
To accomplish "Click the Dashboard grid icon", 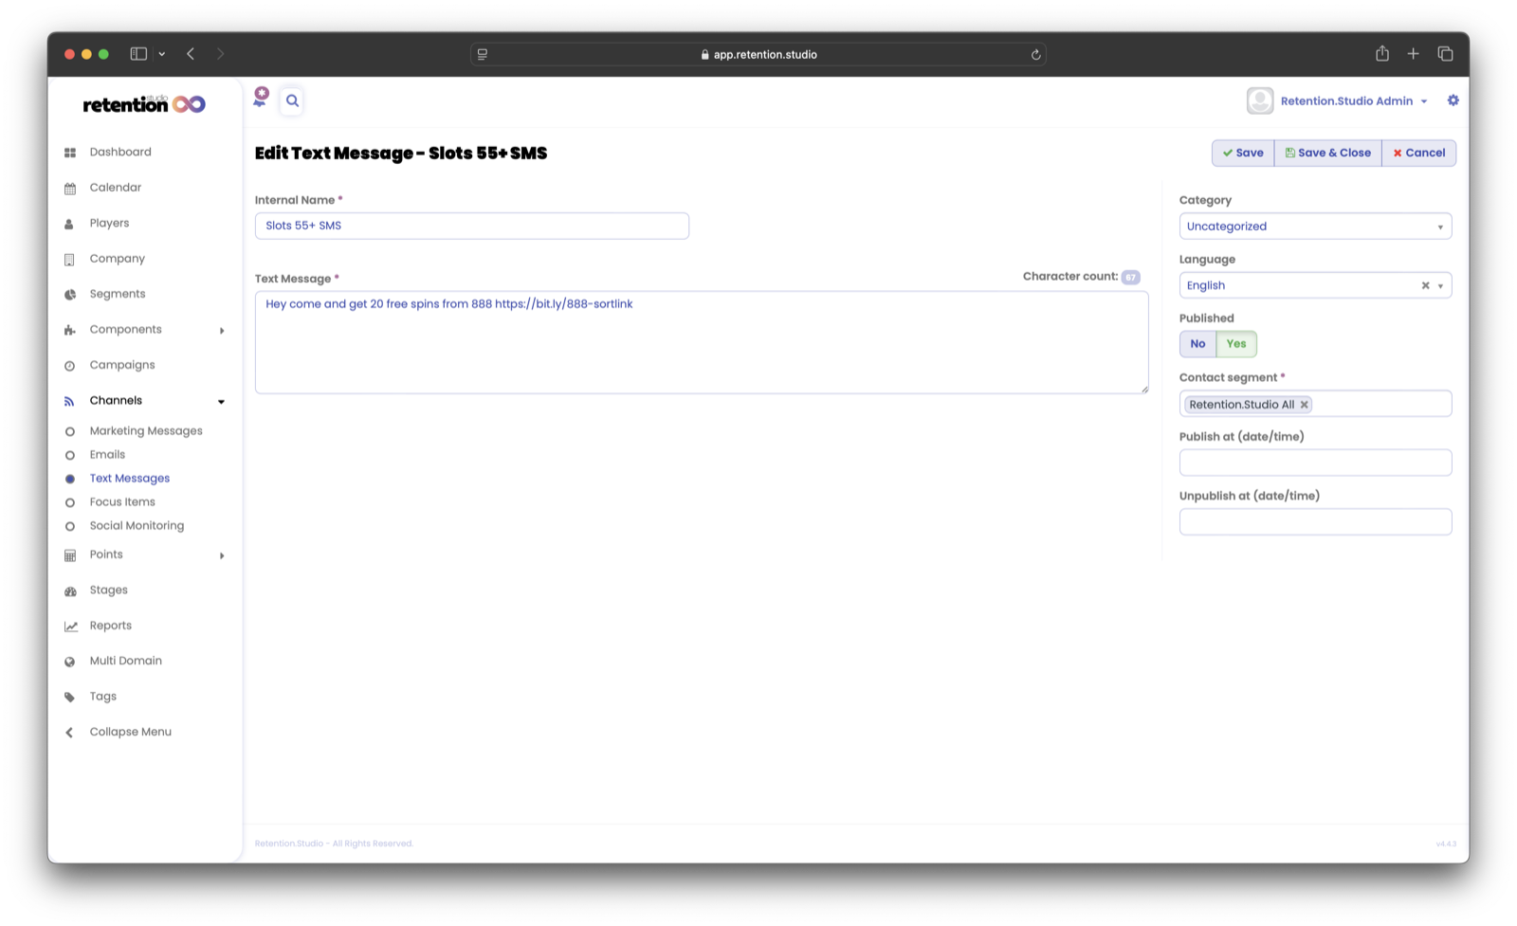I will 70,153.
